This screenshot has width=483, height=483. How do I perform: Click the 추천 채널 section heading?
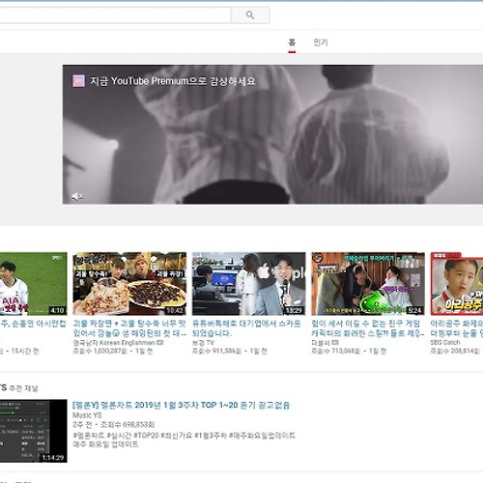[x=23, y=388]
